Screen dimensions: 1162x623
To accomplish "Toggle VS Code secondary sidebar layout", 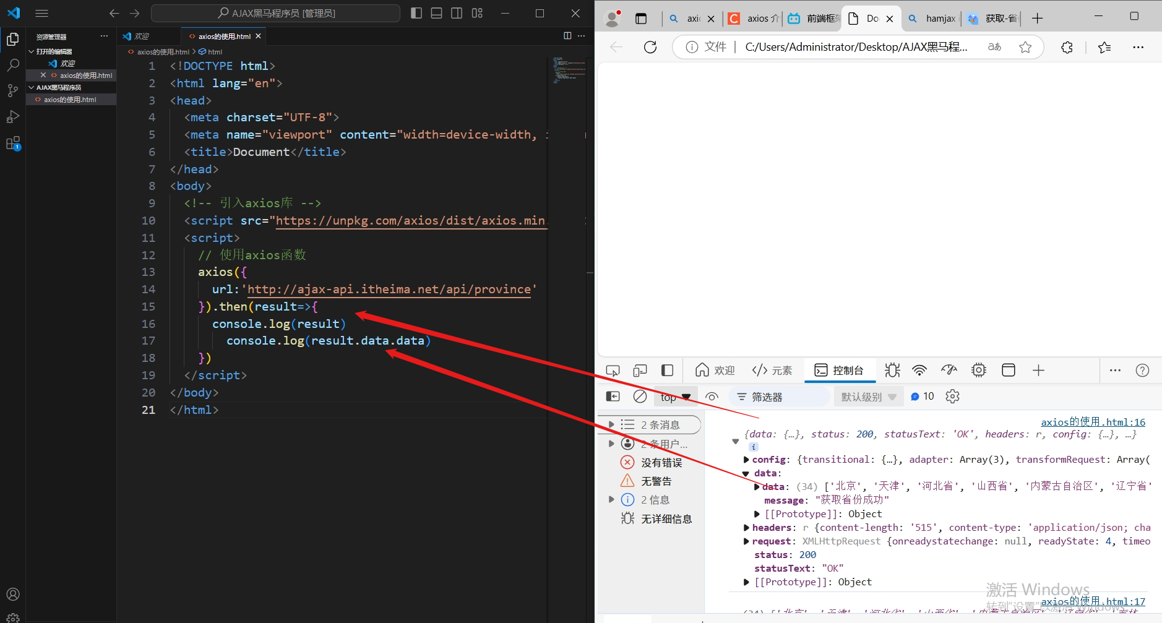I will (x=457, y=13).
